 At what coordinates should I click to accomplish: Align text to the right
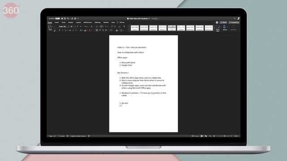103,30
